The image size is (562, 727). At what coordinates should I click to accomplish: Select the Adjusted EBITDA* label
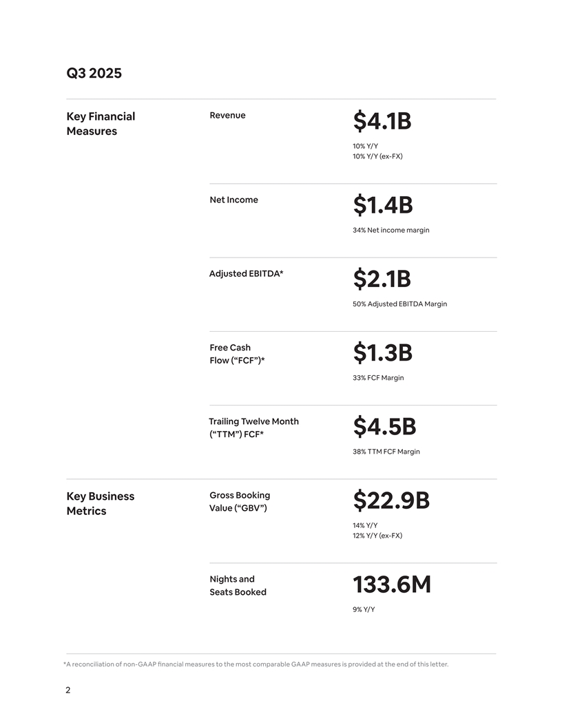246,274
